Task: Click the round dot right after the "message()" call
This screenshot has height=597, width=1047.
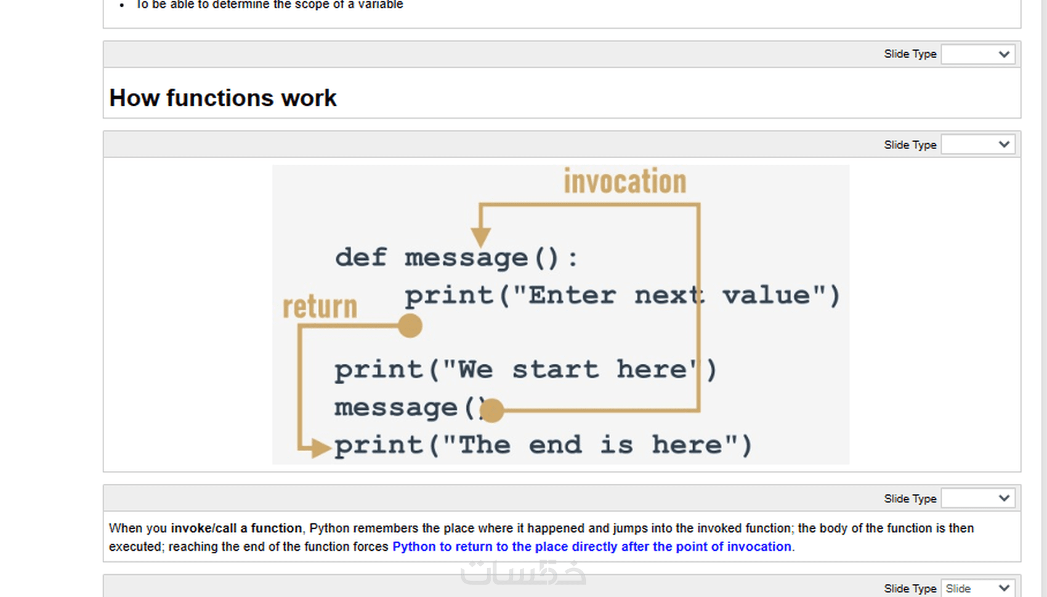Action: (x=492, y=410)
